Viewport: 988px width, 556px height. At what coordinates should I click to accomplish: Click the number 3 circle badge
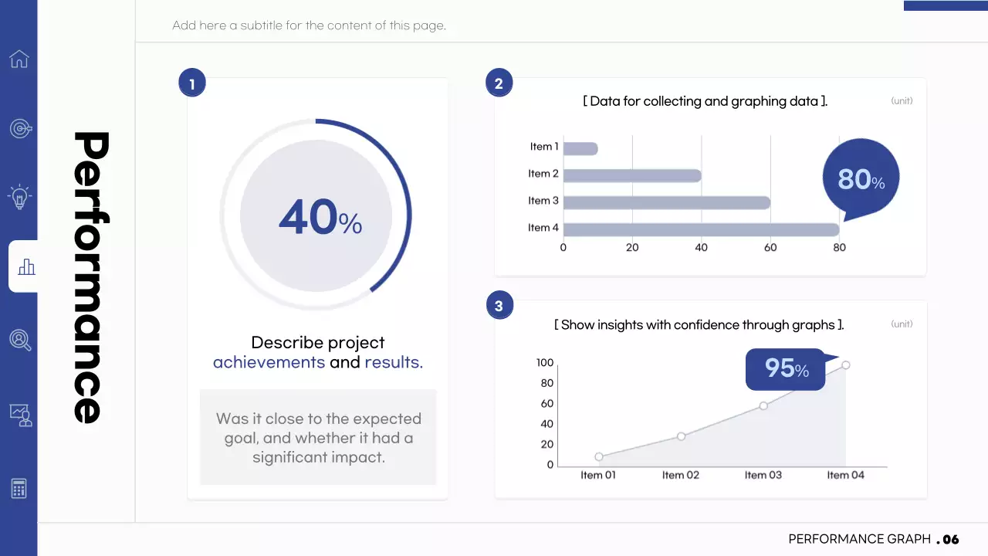(499, 306)
